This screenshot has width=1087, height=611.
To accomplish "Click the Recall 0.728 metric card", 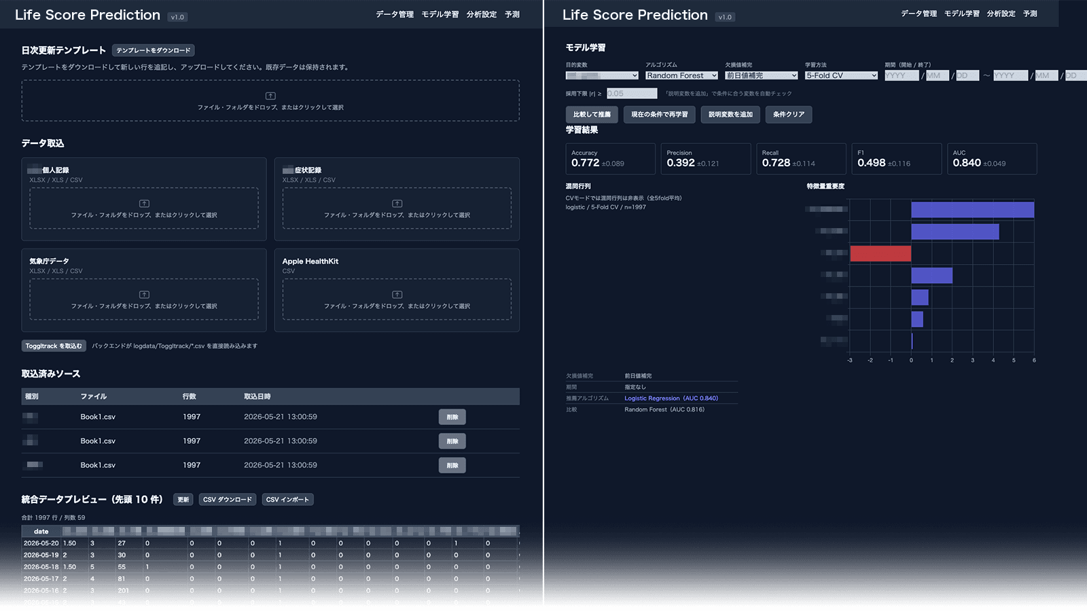I will pos(802,159).
